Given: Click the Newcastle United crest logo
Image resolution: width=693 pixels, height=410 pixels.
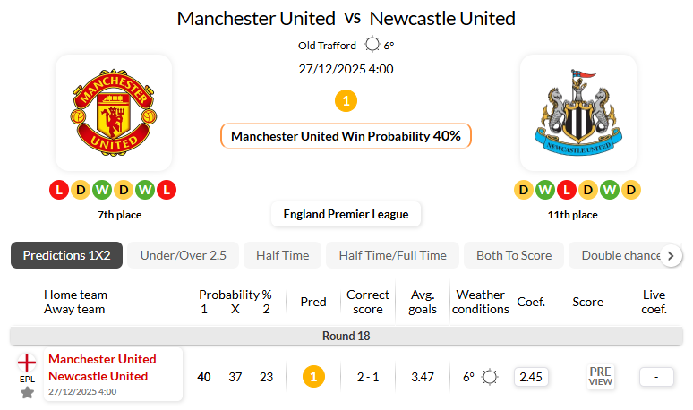Looking at the screenshot, I should 577,113.
